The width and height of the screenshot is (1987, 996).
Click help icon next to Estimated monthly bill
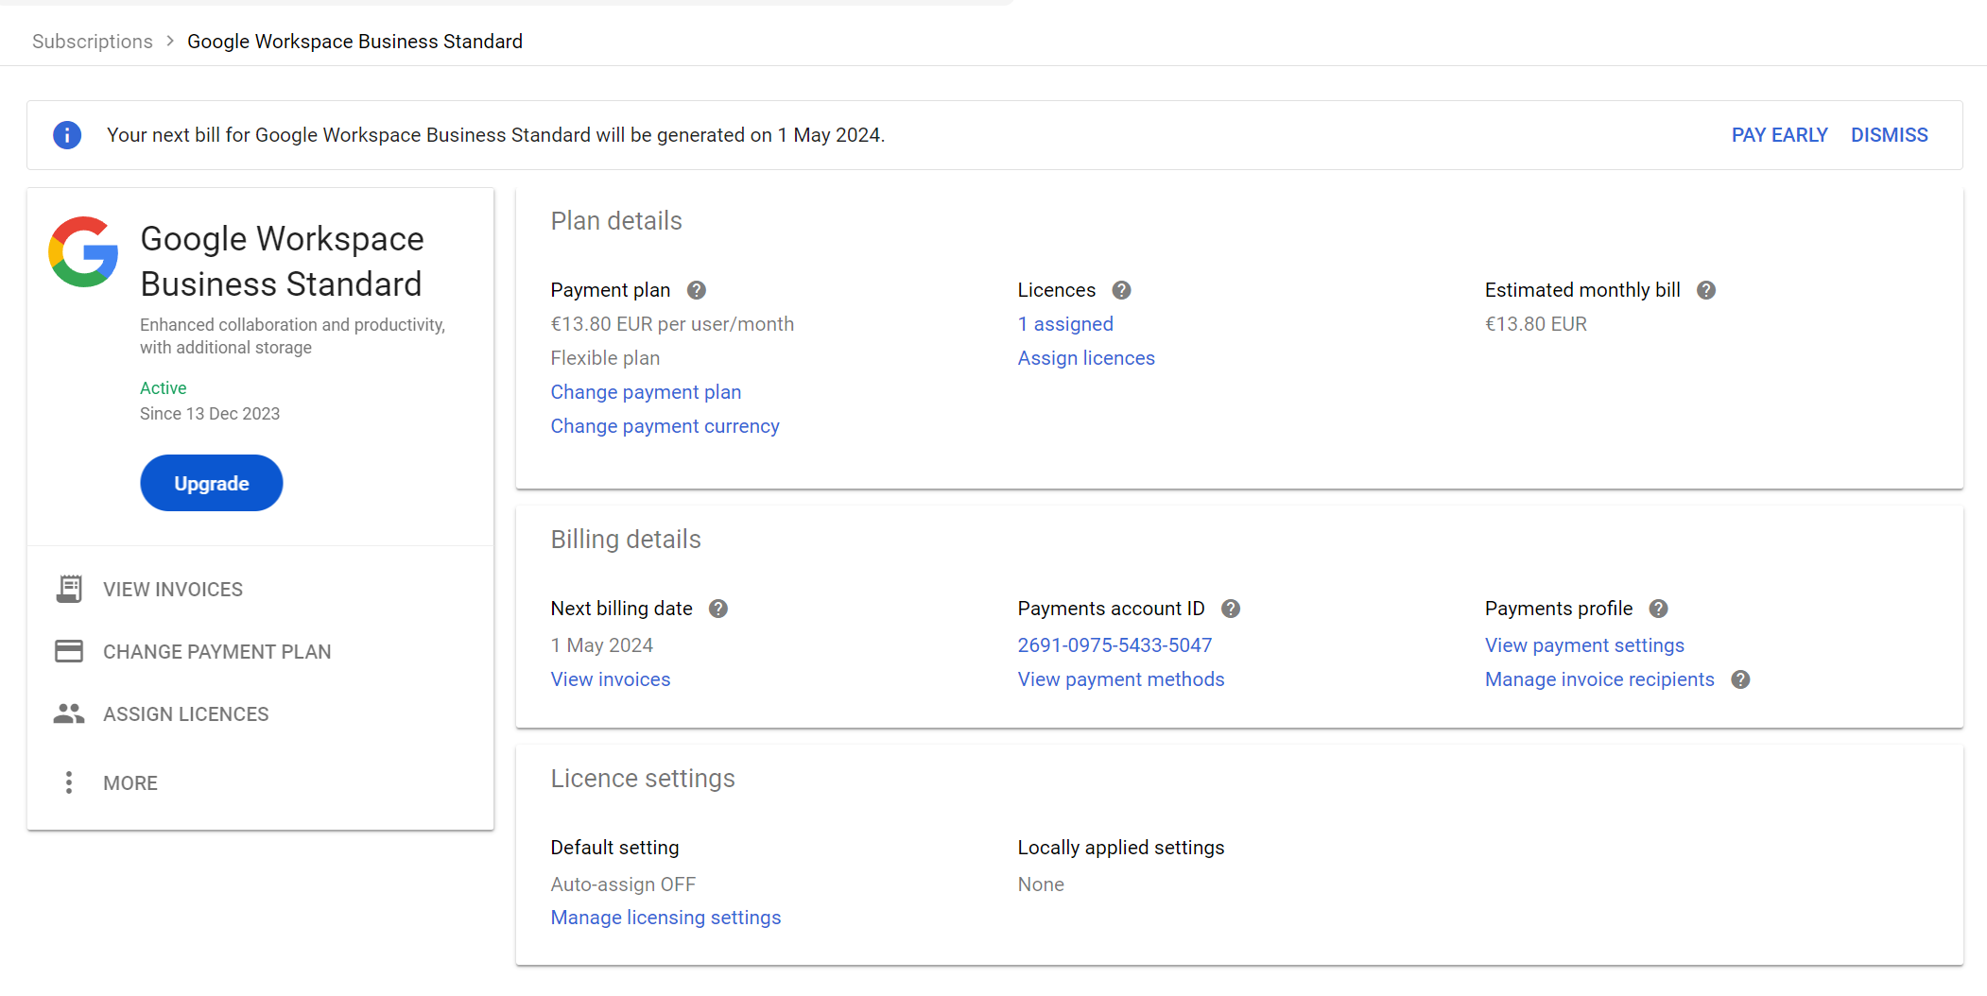(x=1706, y=290)
